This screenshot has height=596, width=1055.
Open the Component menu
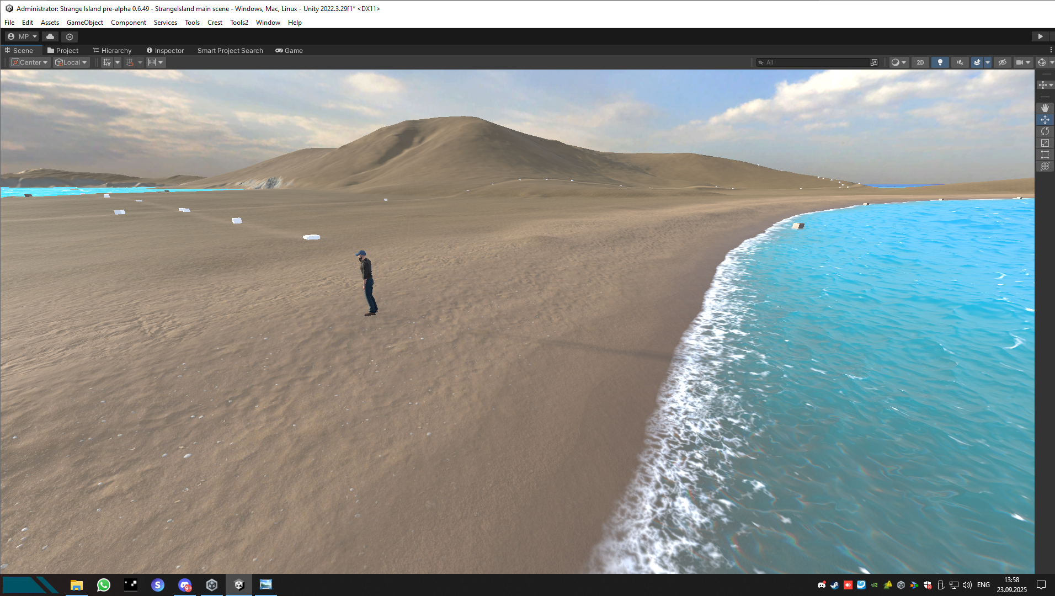[x=129, y=23]
